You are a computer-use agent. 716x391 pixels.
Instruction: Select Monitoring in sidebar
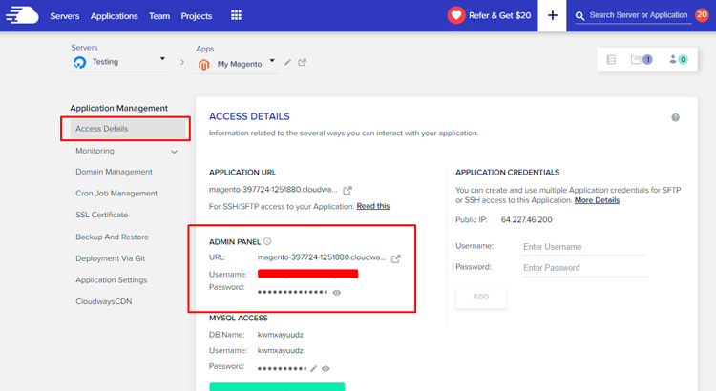pos(95,151)
